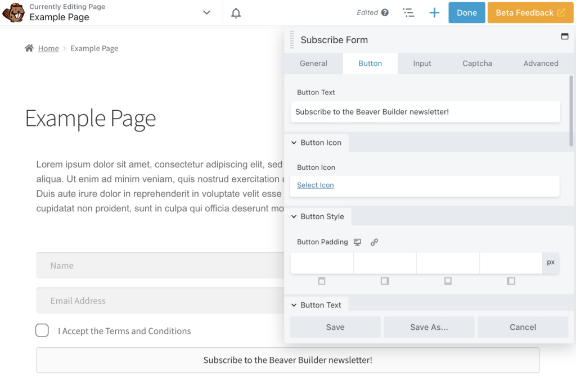Click the bottom padding side icon

point(448,281)
